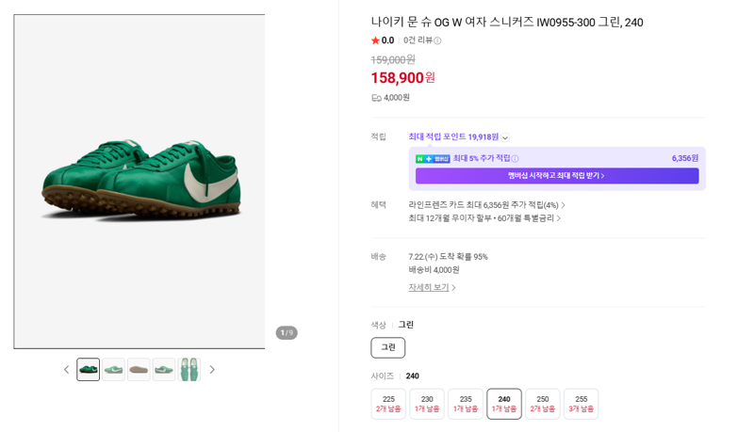This screenshot has height=432, width=754.
Task: Expand the maximum reward points dropdown
Action: 505,137
